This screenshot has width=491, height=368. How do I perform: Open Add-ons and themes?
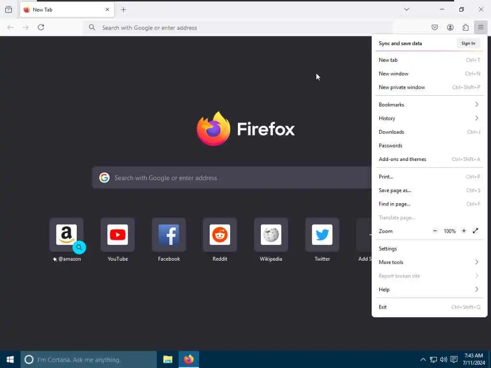tap(429, 159)
